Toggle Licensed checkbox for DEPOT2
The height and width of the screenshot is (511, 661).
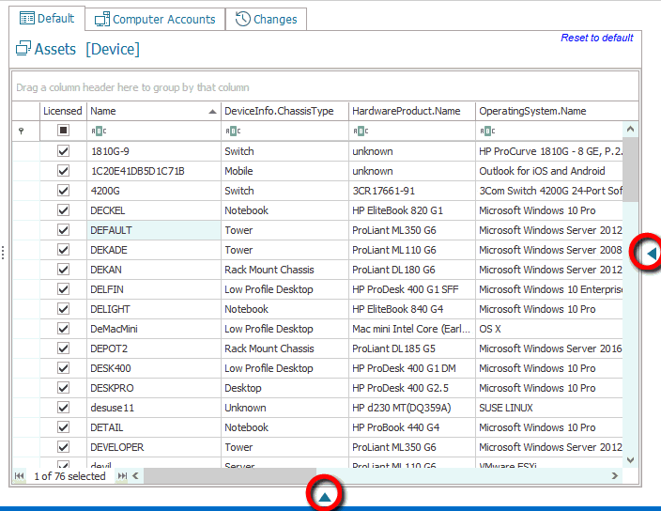pos(63,348)
